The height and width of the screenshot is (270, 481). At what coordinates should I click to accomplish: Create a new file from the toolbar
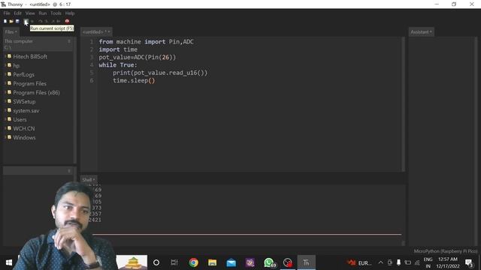(5, 21)
